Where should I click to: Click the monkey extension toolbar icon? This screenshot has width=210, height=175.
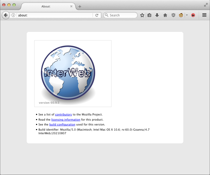coord(181,15)
